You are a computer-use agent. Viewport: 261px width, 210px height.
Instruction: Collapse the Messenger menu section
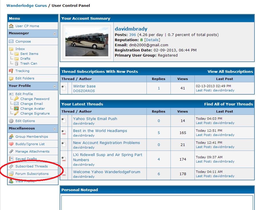55,34
